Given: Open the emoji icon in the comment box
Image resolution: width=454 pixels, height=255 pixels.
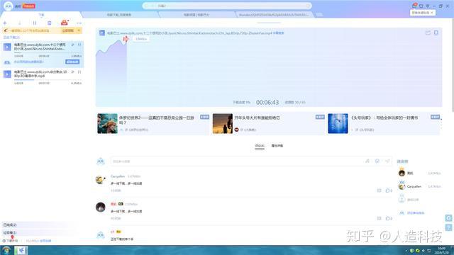Looking at the screenshot, I should [x=377, y=161].
